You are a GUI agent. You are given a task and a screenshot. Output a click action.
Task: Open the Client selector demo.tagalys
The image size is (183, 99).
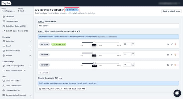pyautogui.click(x=8, y=10)
